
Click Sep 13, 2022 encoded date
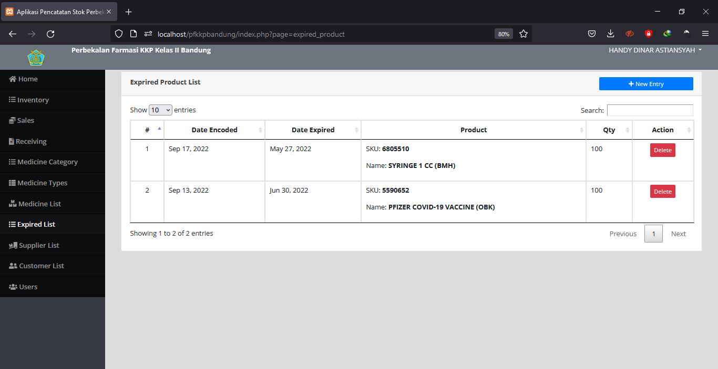click(189, 191)
